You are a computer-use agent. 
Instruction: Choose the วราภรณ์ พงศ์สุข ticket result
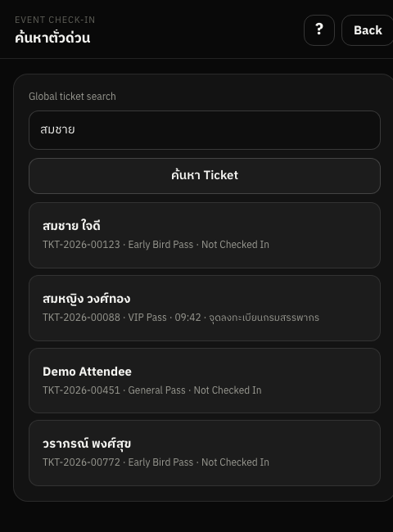click(x=205, y=453)
